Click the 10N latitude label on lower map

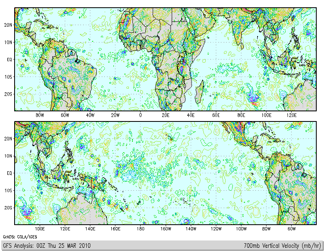(x=8, y=156)
